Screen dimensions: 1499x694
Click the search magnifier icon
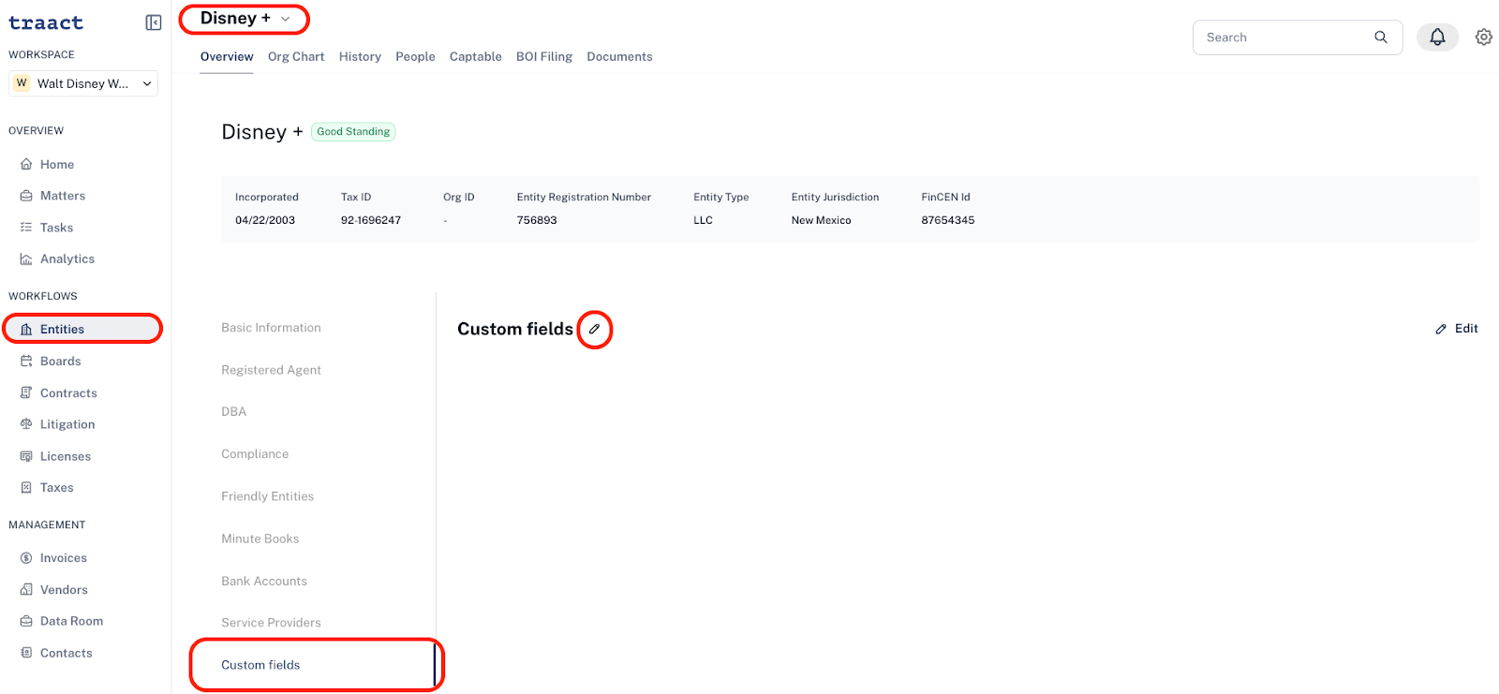tap(1381, 37)
